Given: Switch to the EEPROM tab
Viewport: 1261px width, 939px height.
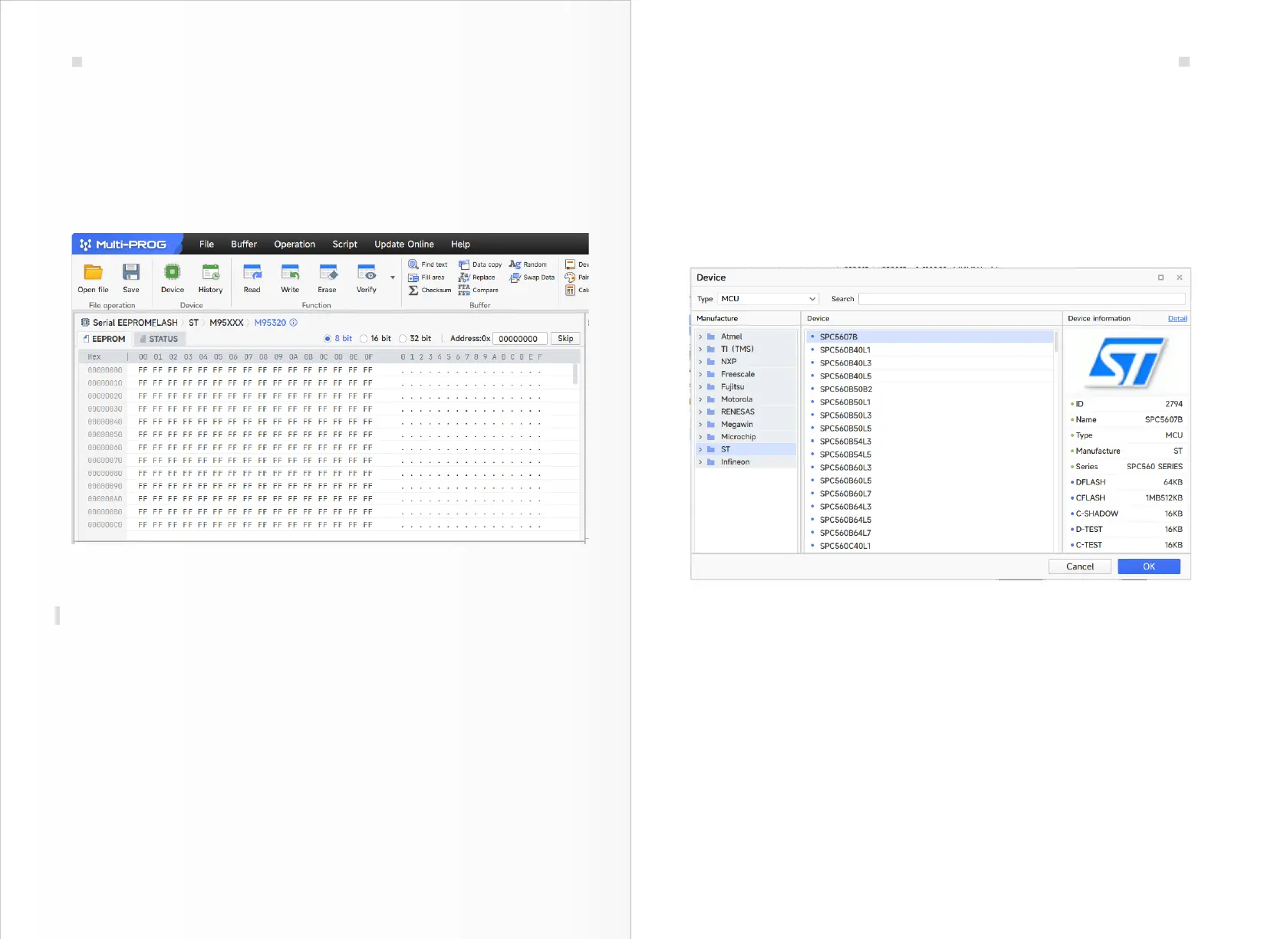Looking at the screenshot, I should click(104, 339).
